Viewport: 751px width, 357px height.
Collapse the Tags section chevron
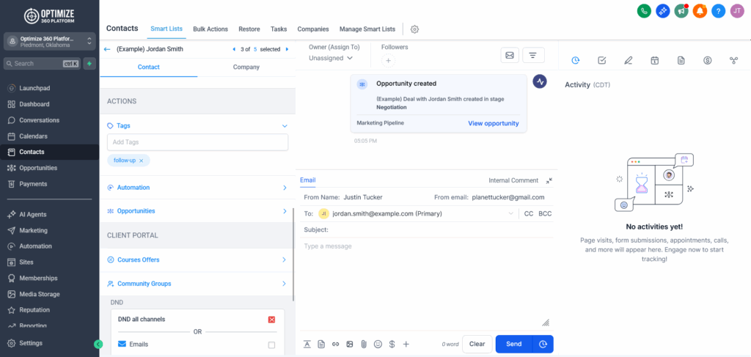(x=285, y=126)
